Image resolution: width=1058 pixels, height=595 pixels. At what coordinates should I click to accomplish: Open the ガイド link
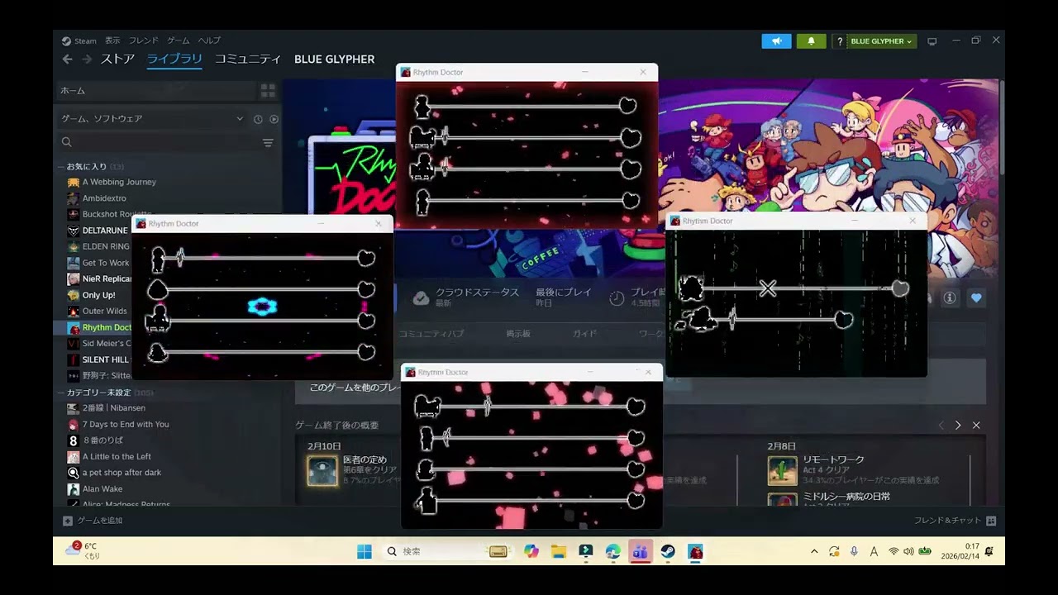tap(584, 334)
